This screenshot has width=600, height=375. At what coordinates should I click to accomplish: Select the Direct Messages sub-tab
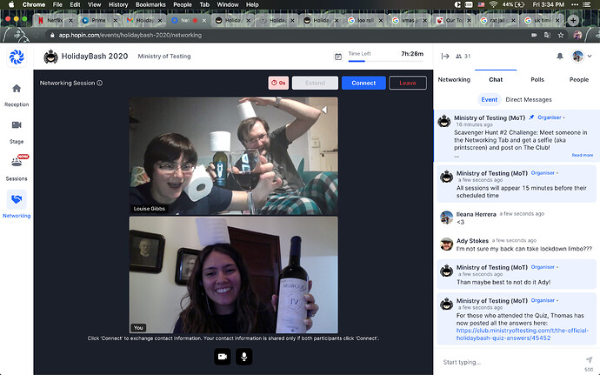point(529,99)
